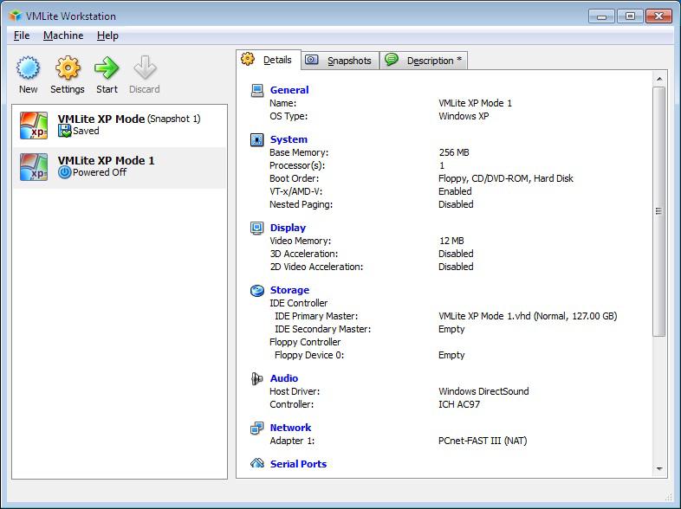The width and height of the screenshot is (681, 509).
Task: Click the Nested Paging label
Action: (x=301, y=205)
